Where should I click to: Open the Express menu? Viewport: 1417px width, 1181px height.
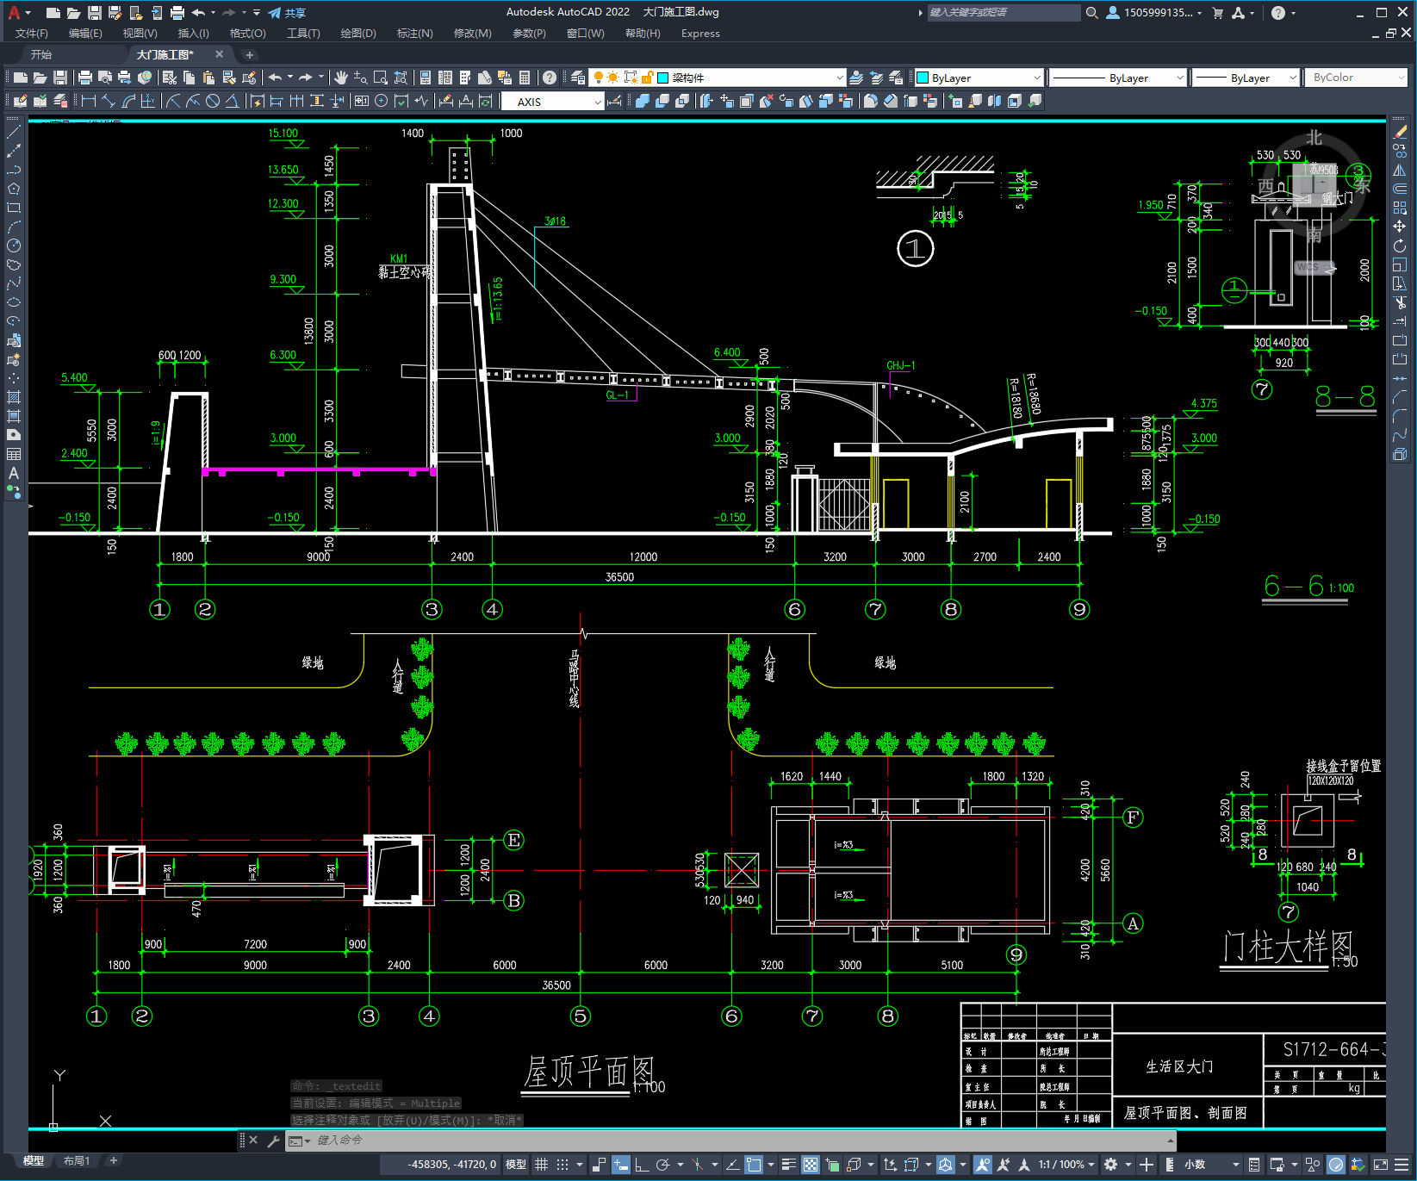click(x=700, y=34)
